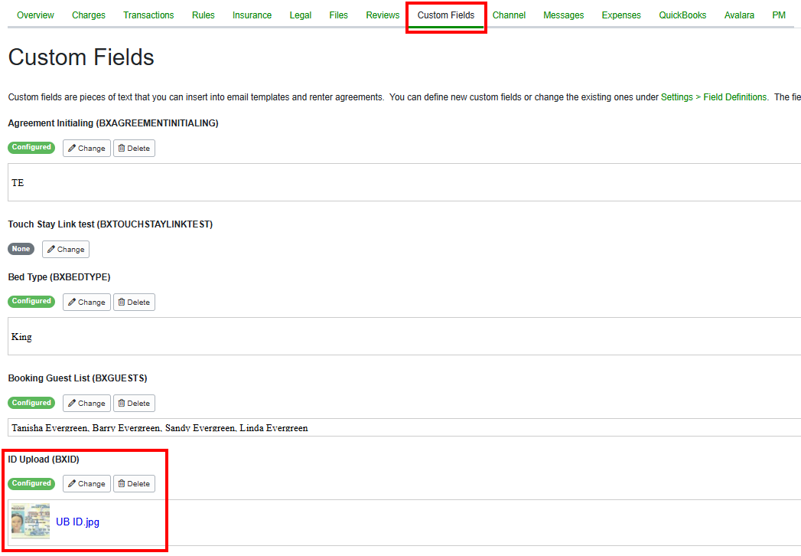The image size is (801, 556).
Task: Click the trash icon to delete the ID Upload
Action: [x=123, y=483]
